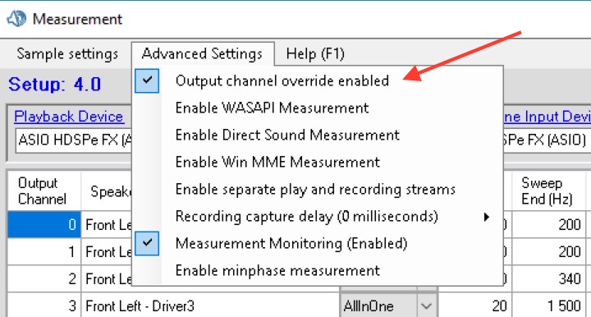Close the Advanced Settings menu tab
591x317 pixels.
203,54
